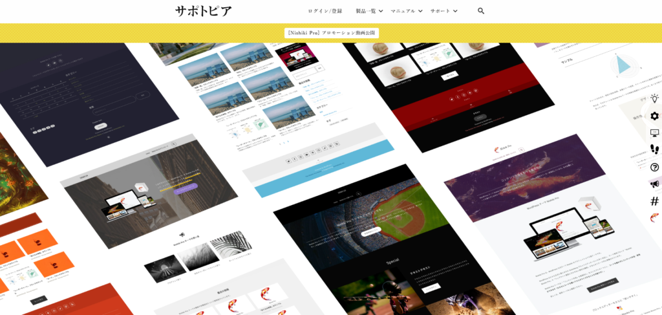This screenshot has height=315, width=662.
Task: Open the マニュアル menu item
Action: click(x=403, y=11)
